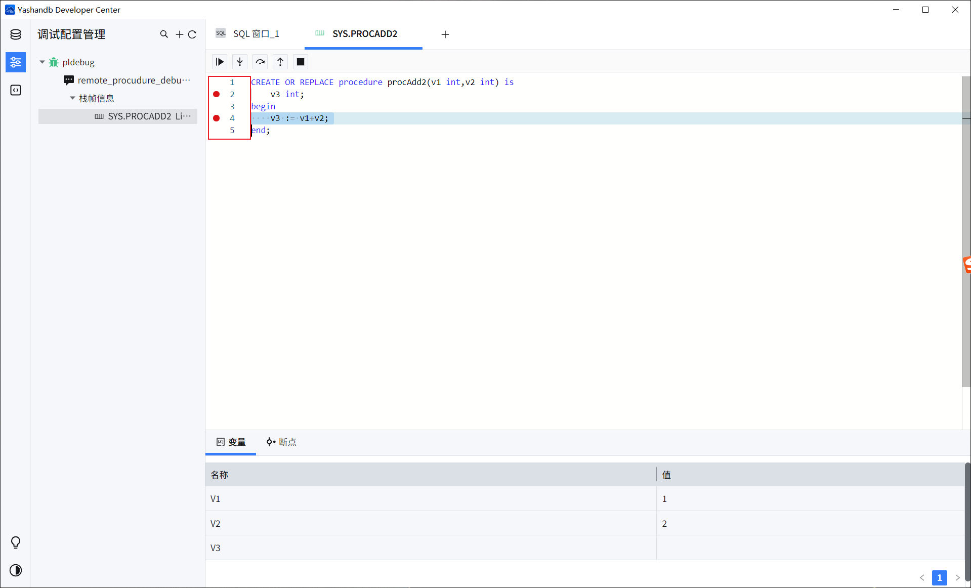Minimize the Yashandb Developer Center window
This screenshot has width=971, height=588.
click(x=896, y=10)
